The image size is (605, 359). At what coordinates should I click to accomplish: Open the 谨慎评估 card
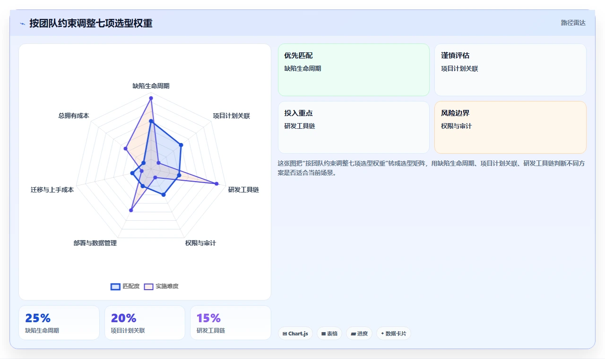tap(510, 70)
